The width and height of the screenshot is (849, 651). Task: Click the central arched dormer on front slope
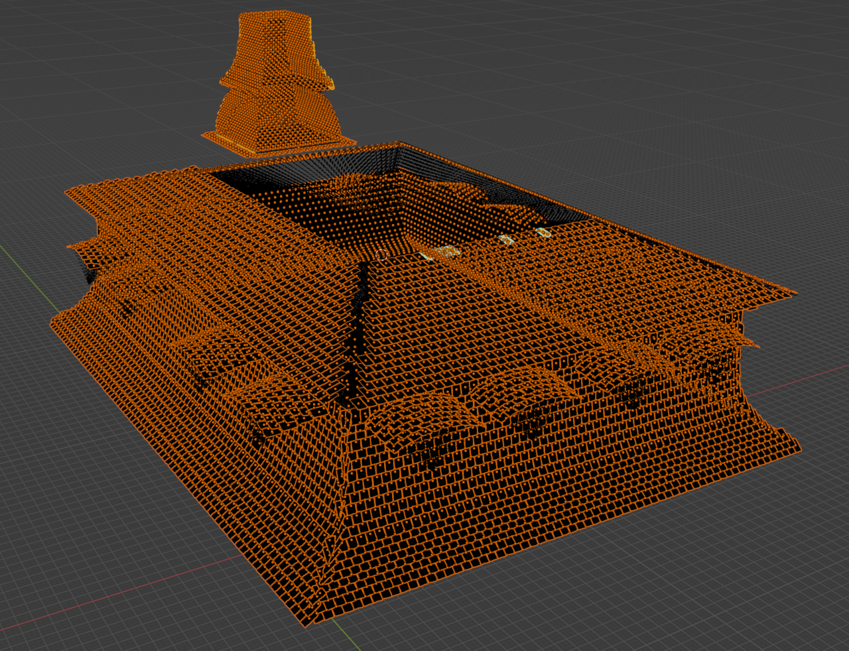tap(431, 411)
